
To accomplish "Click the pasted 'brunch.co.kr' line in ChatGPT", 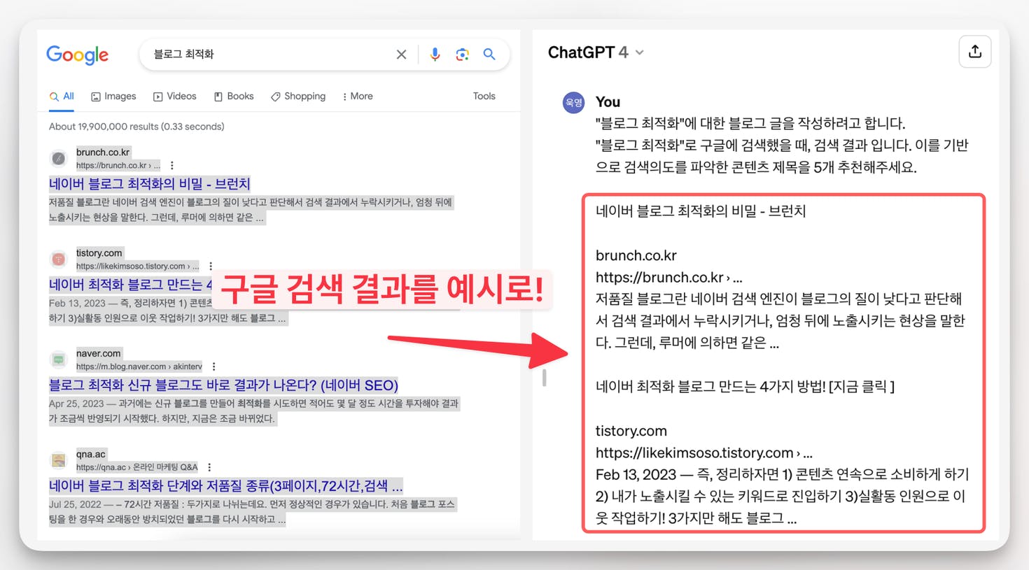I will [x=636, y=255].
